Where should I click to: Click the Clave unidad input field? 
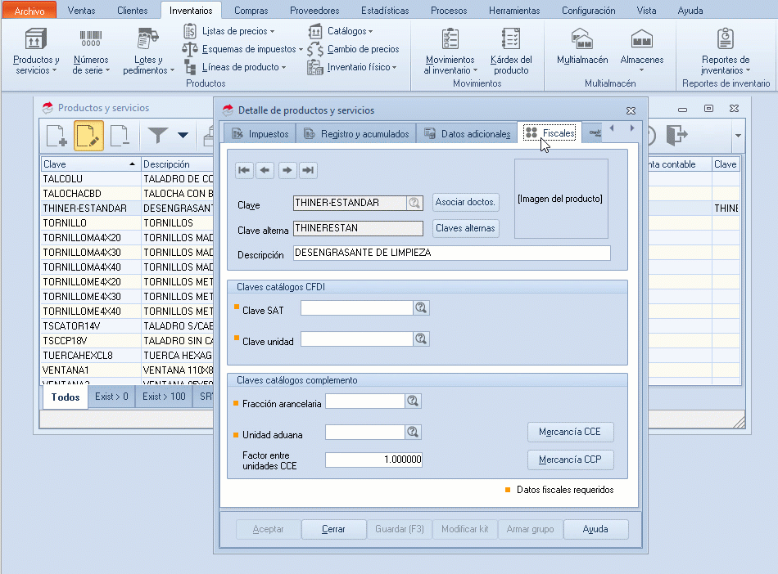[358, 339]
